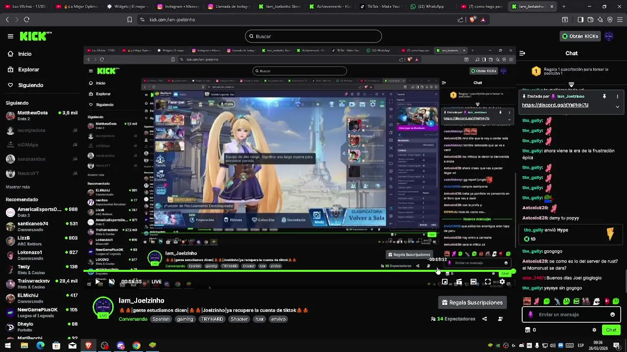Collapse the gift leaderboard banner

(x=571, y=85)
